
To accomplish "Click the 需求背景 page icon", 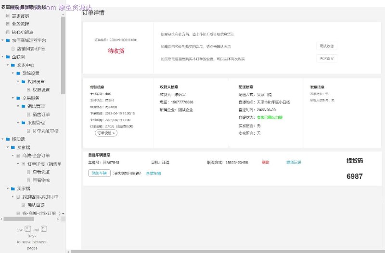I will coord(8,16).
